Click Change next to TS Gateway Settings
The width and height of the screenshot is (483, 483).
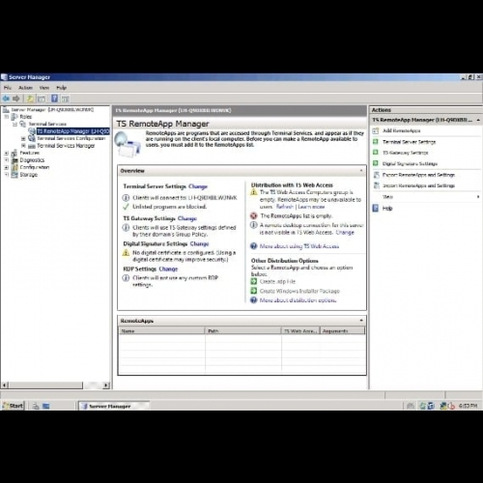coord(187,218)
